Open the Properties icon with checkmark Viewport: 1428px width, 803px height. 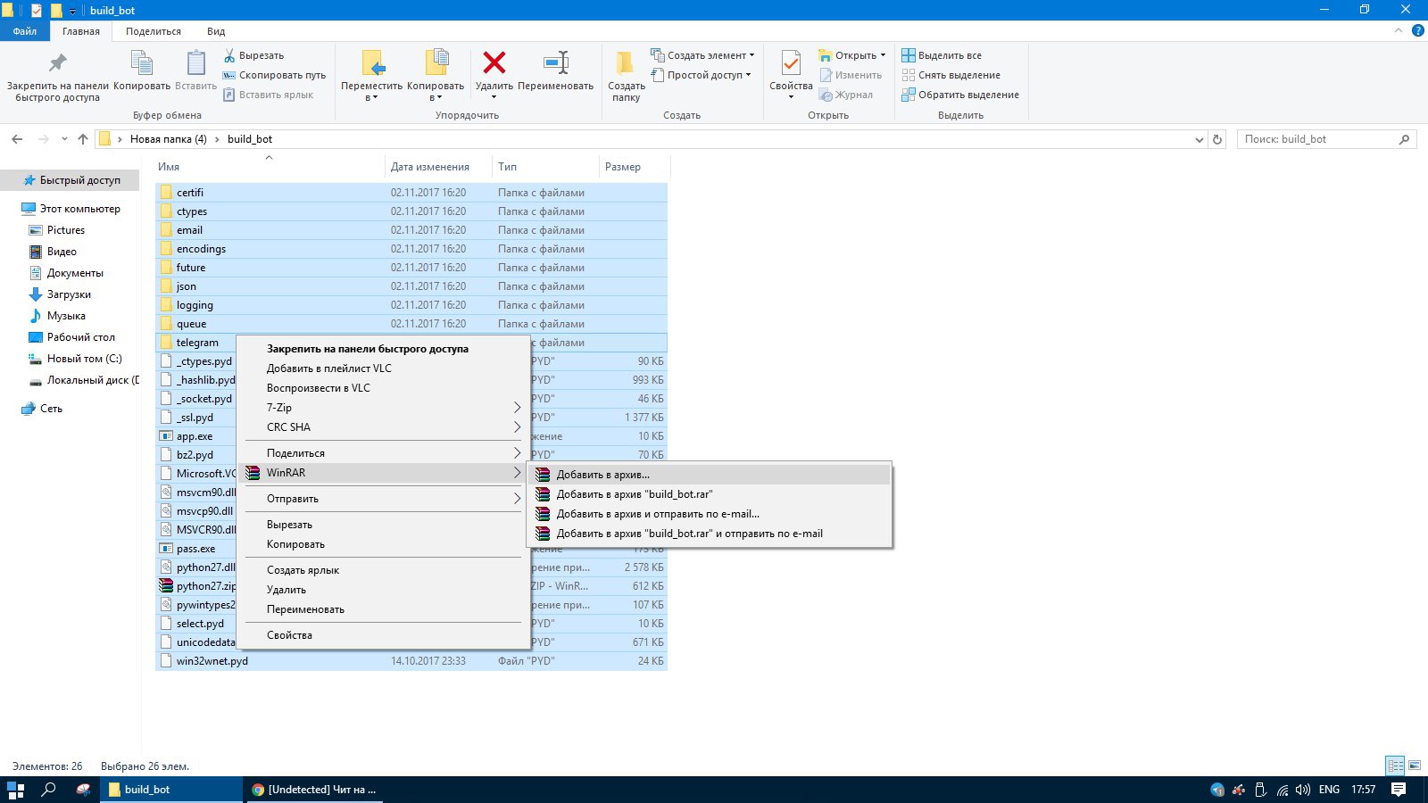pos(791,63)
